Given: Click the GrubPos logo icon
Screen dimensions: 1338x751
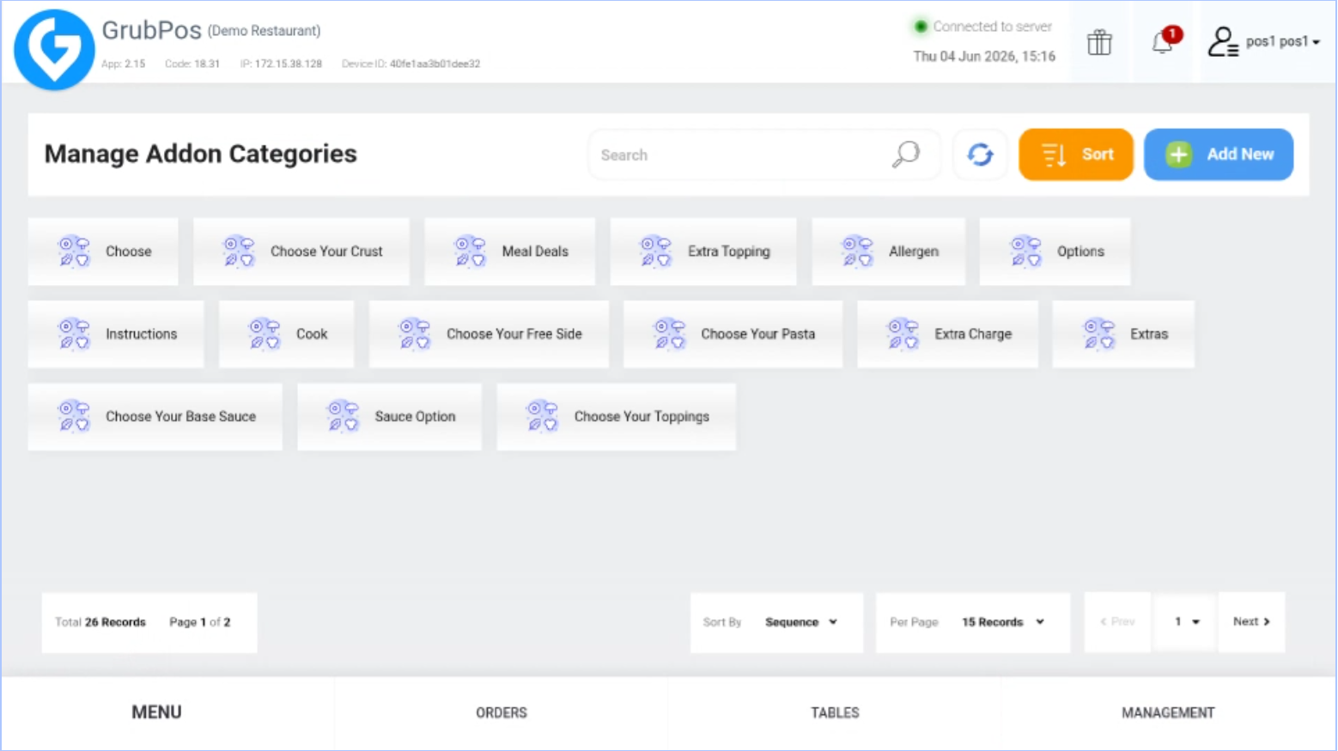Looking at the screenshot, I should click(x=54, y=50).
